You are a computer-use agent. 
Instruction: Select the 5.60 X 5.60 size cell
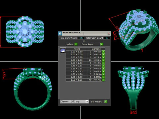click(77, 52)
